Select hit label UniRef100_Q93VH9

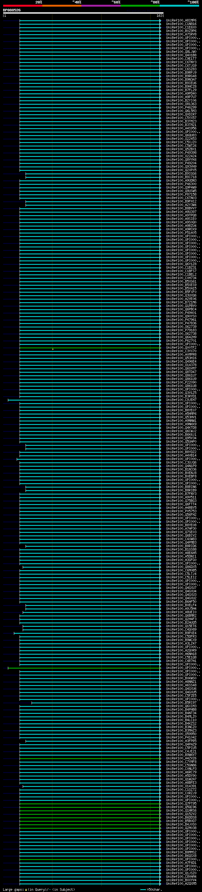(x=181, y=166)
